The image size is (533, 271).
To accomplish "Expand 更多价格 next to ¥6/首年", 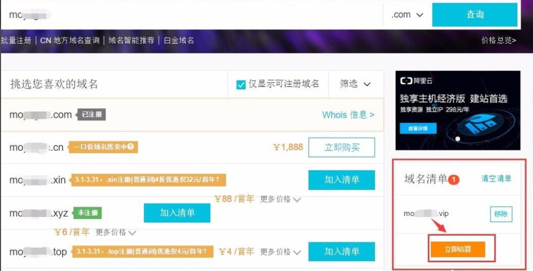I will (x=116, y=232).
